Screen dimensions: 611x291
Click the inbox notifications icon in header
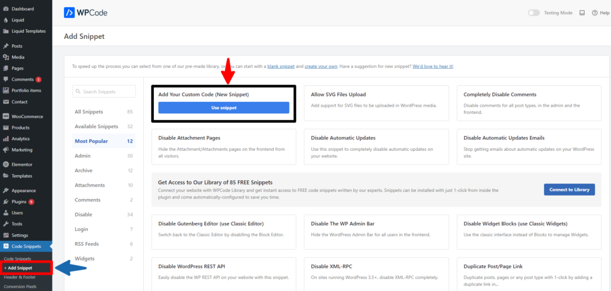pos(582,13)
